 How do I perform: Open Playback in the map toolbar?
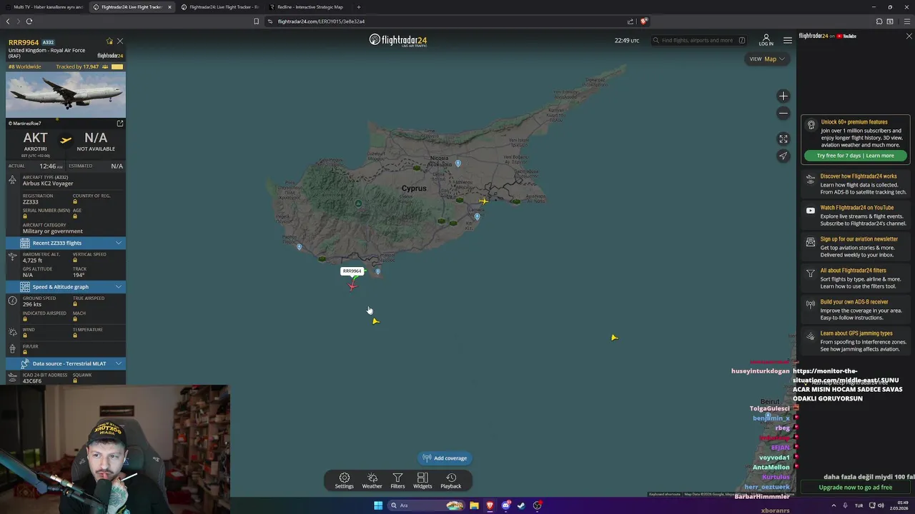click(450, 480)
